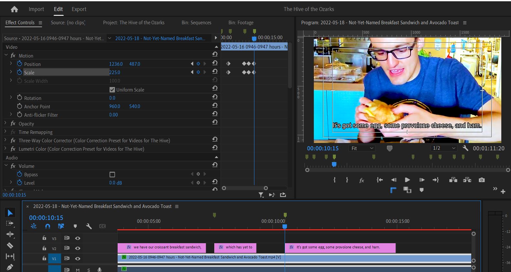Toggle lock on track V1
Viewport: 511px width, 272px height.
point(44,258)
